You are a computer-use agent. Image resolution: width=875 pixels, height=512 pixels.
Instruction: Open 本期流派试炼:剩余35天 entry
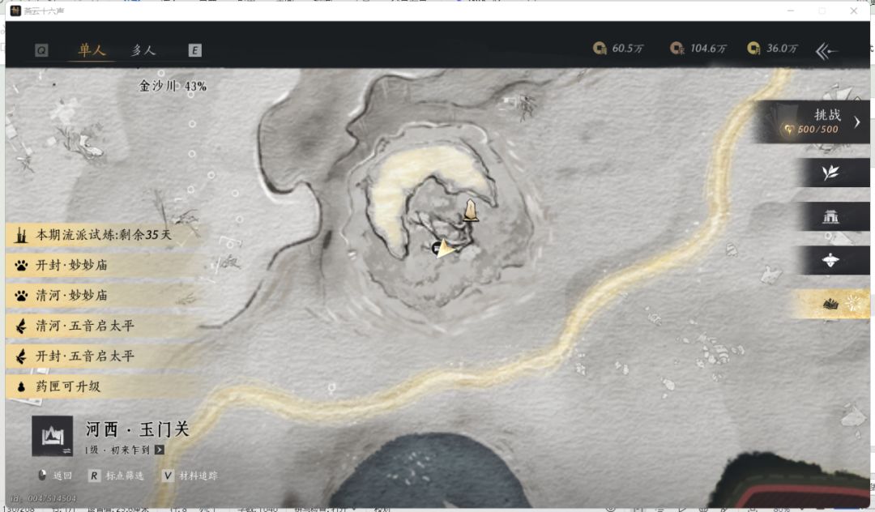coord(105,235)
